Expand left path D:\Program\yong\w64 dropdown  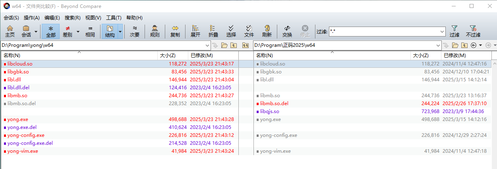207,45
